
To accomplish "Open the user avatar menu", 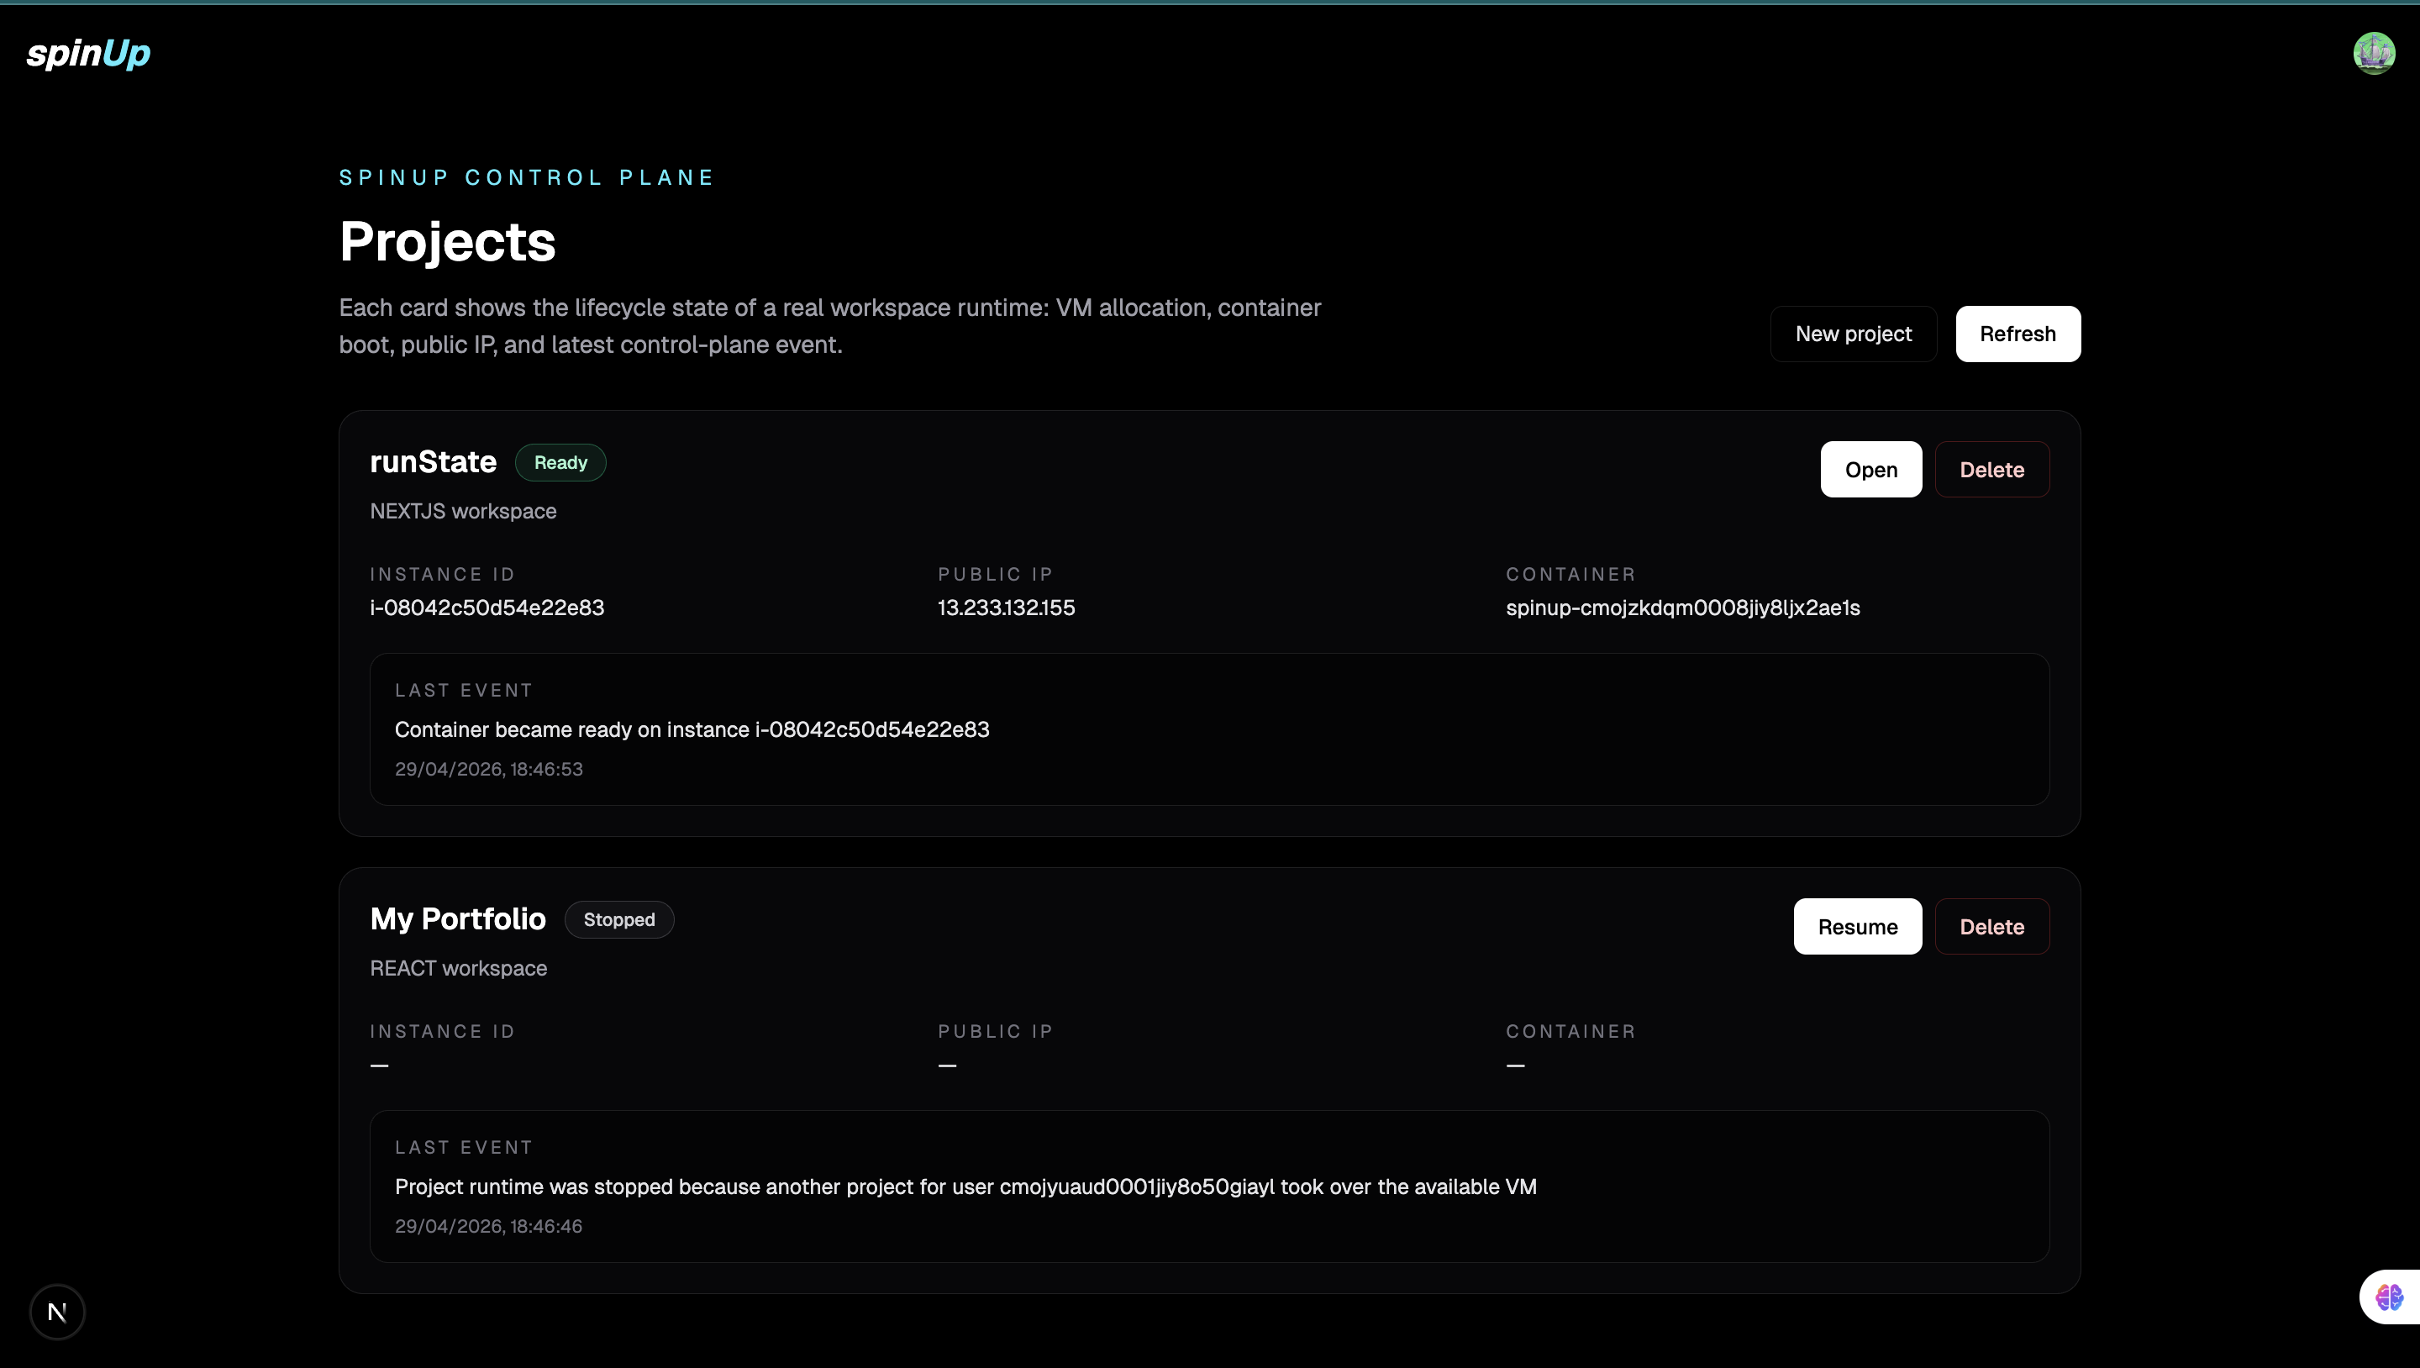I will pyautogui.click(x=2374, y=53).
